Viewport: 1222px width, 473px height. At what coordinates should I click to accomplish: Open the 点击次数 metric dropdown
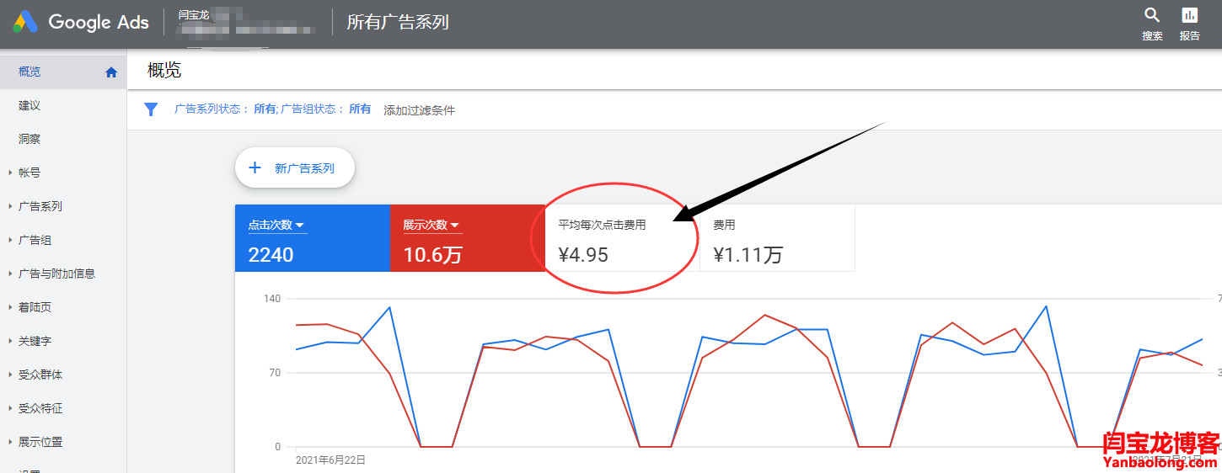pyautogui.click(x=276, y=225)
